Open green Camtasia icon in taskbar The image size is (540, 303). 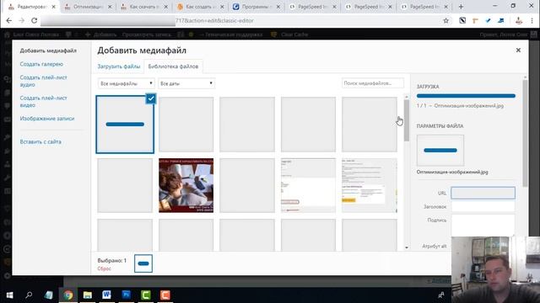point(146,295)
